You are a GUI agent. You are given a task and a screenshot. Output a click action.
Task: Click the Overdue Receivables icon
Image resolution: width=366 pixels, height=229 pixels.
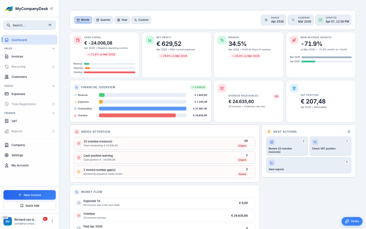click(x=223, y=88)
